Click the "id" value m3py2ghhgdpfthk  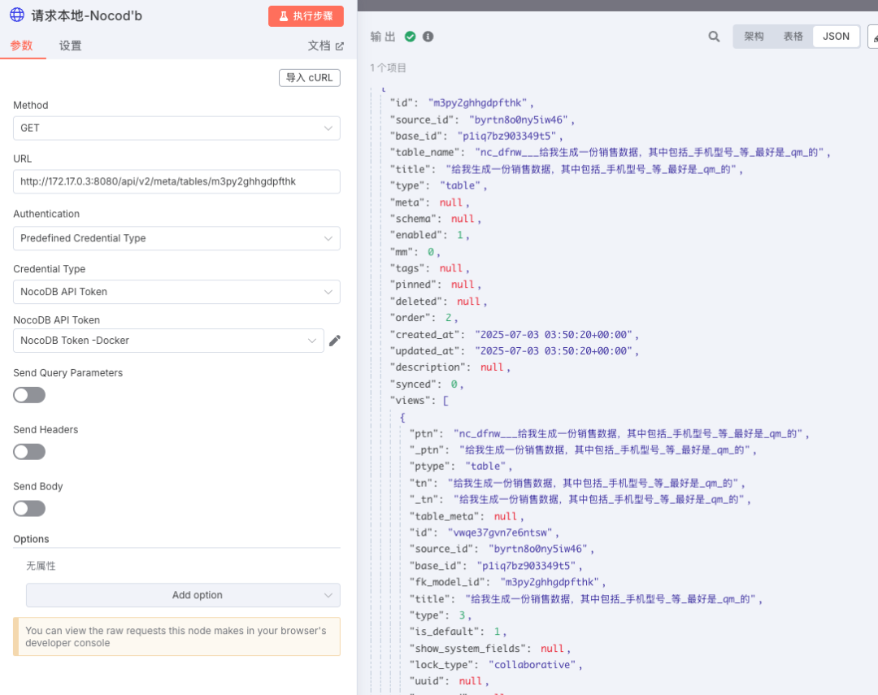[478, 103]
